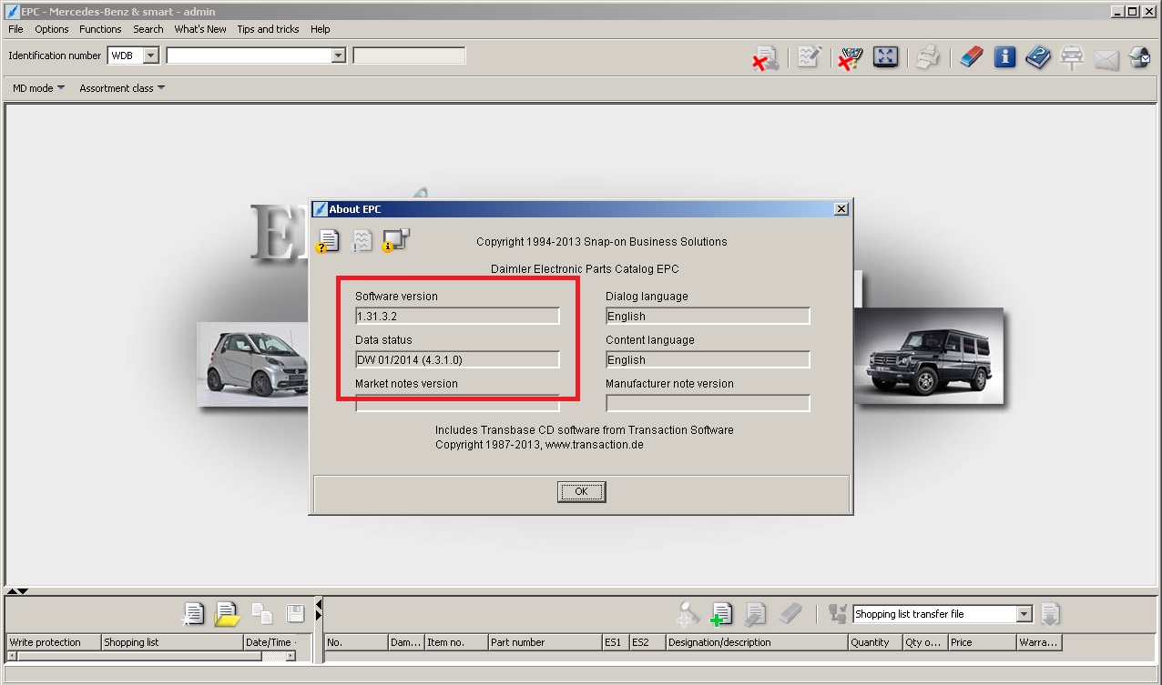Open the MD mode dropdown

tap(39, 88)
